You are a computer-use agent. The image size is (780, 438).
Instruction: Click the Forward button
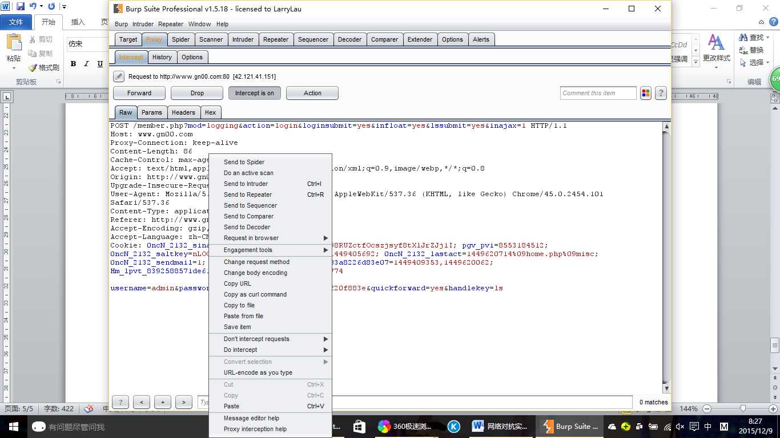coord(139,93)
